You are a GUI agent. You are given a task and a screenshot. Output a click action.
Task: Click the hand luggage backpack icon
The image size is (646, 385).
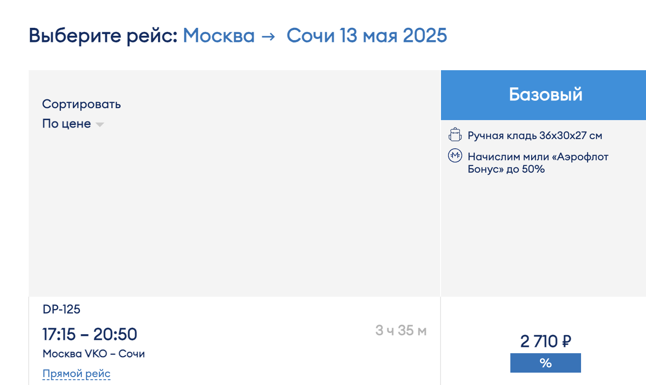point(455,135)
